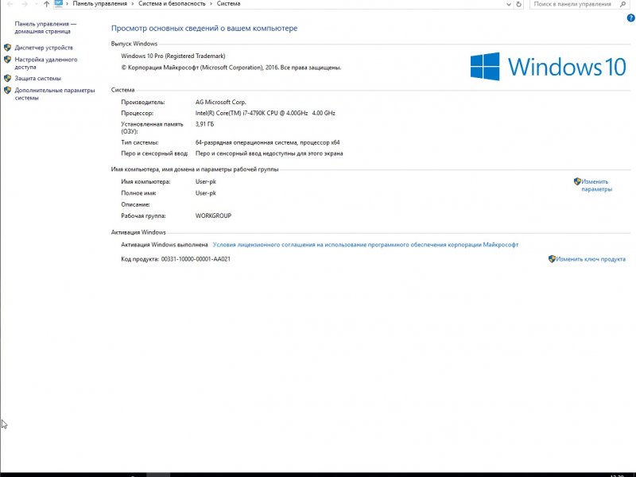
Task: Click the Перо и сенсорный ввод недоступны value
Action: pos(269,153)
